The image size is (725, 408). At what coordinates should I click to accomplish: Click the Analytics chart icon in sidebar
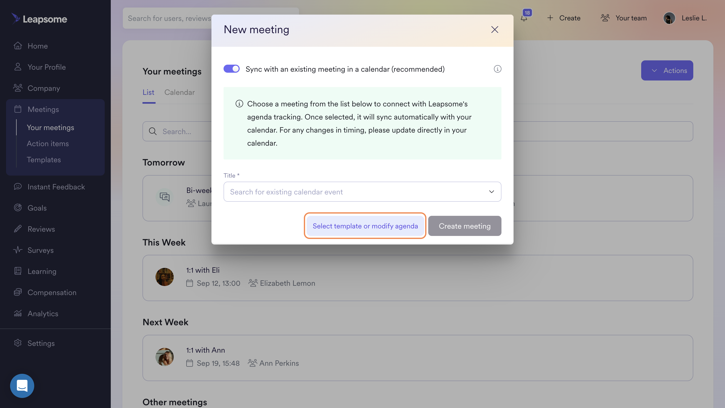[x=18, y=313]
